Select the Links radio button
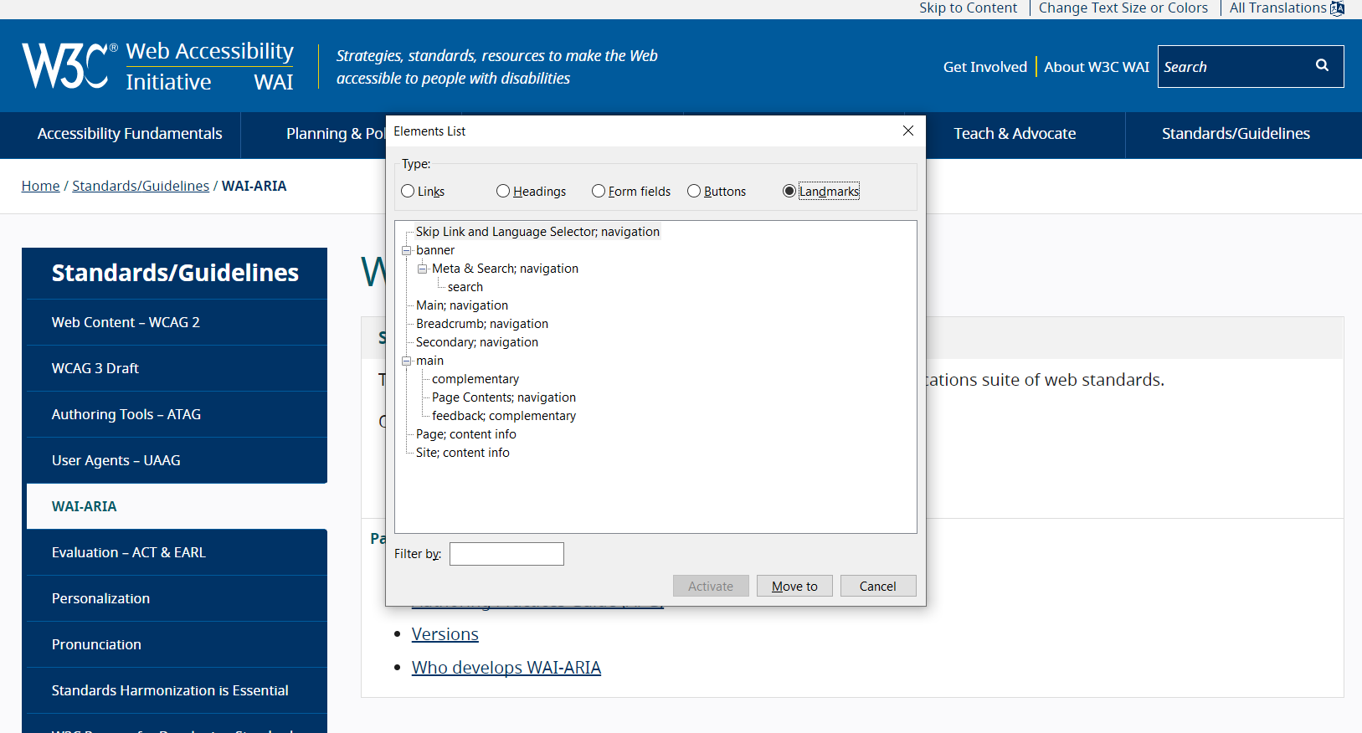This screenshot has width=1362, height=733. 408,191
